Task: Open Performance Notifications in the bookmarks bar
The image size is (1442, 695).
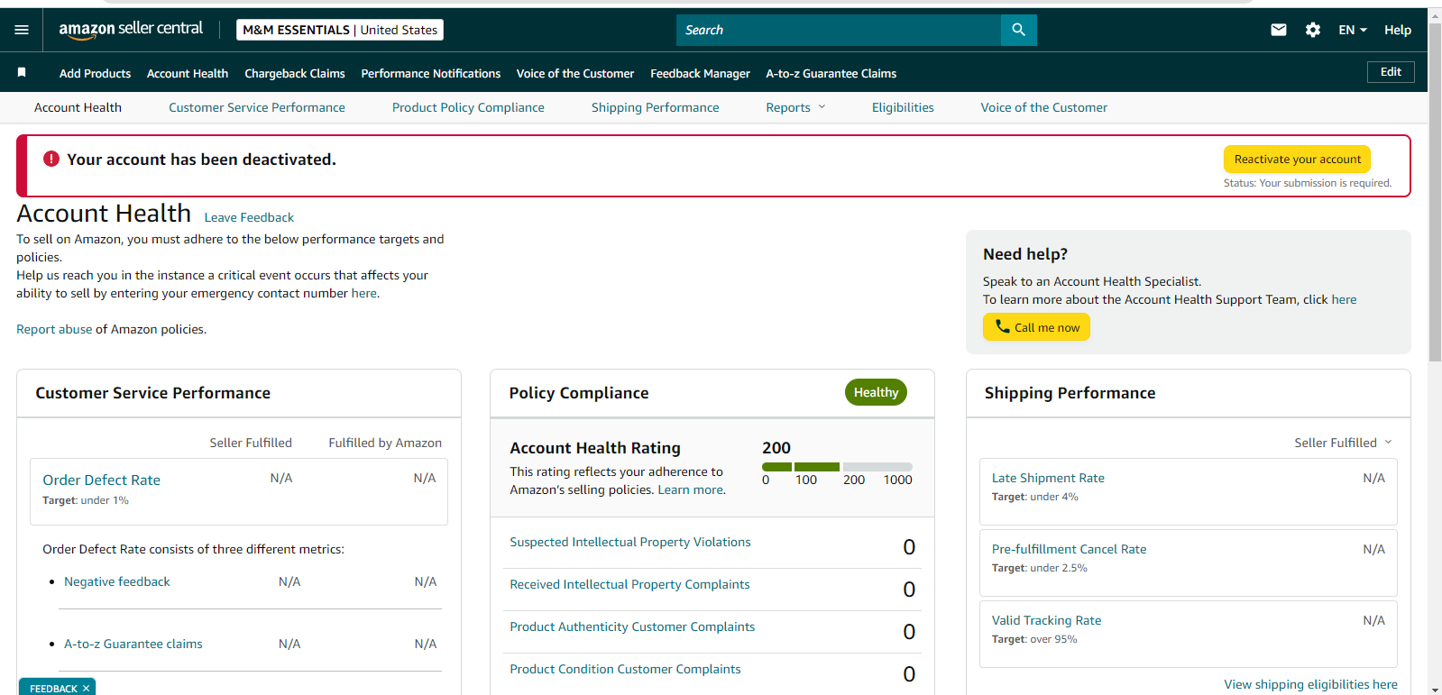Action: point(431,74)
